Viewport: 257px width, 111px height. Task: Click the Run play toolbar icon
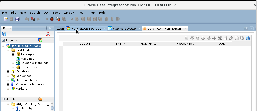pos(38,19)
